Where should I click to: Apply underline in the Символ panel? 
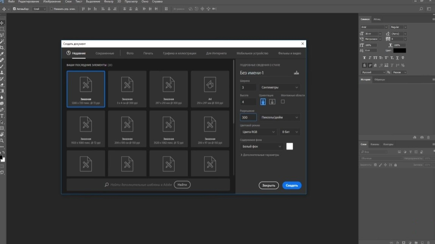[x=397, y=58]
